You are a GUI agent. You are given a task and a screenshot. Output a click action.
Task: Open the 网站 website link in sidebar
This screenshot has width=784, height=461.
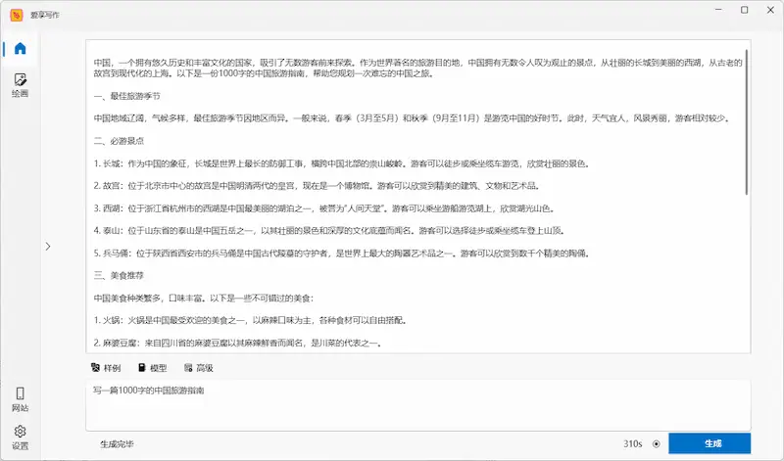coord(20,399)
